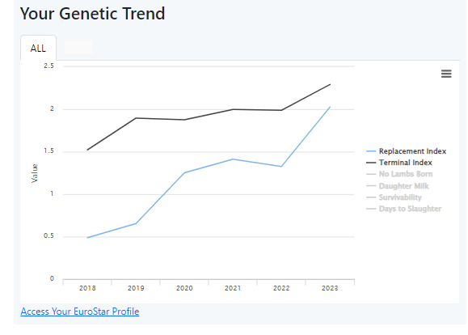
Task: Click the Your Genetic Trend heading
Action: pyautogui.click(x=92, y=14)
